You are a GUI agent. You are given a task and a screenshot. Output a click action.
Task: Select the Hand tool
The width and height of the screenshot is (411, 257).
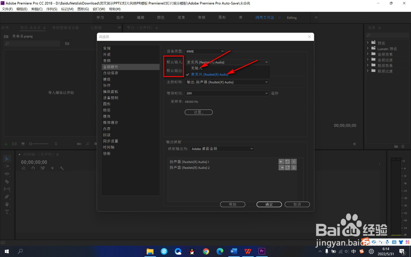point(7,204)
